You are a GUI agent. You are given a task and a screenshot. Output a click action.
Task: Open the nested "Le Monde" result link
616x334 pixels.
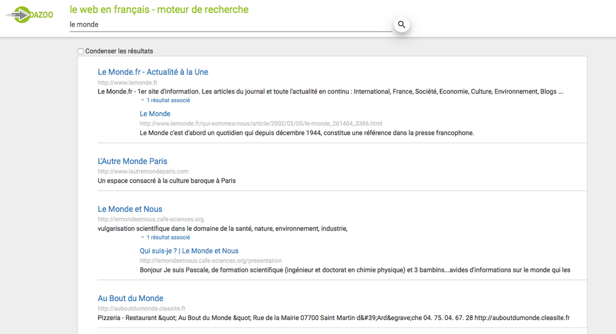(155, 114)
